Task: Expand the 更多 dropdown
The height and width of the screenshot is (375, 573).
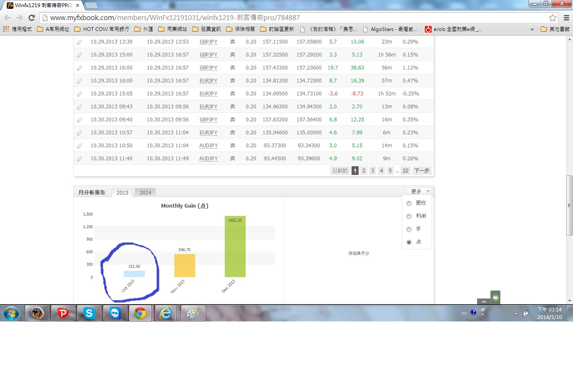Action: click(x=420, y=192)
